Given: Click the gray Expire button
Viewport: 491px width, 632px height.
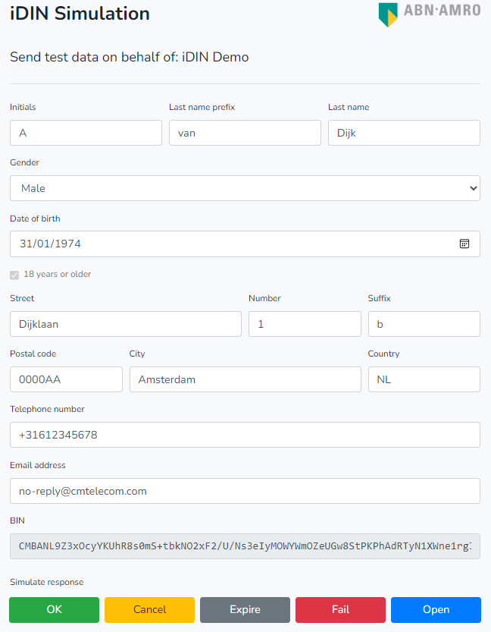Looking at the screenshot, I should coord(245,609).
